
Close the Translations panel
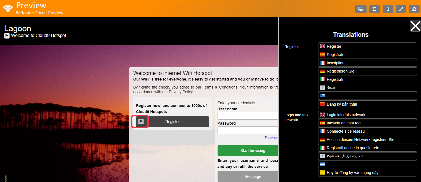coord(415,26)
